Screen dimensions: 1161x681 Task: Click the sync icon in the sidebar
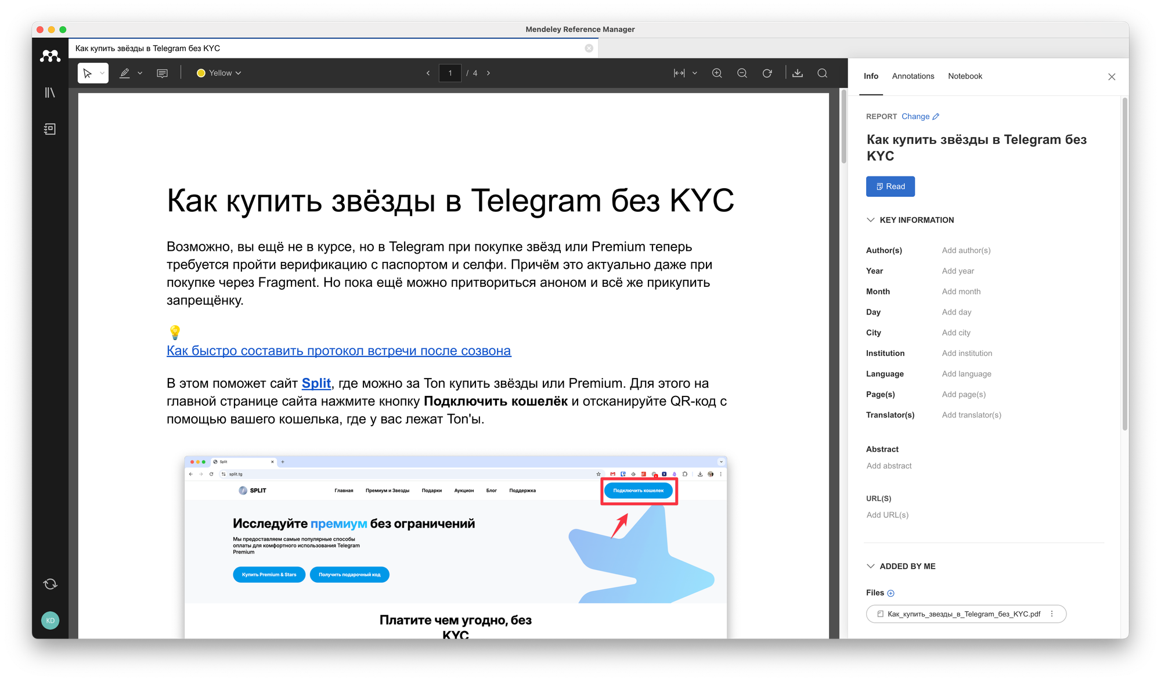[50, 584]
